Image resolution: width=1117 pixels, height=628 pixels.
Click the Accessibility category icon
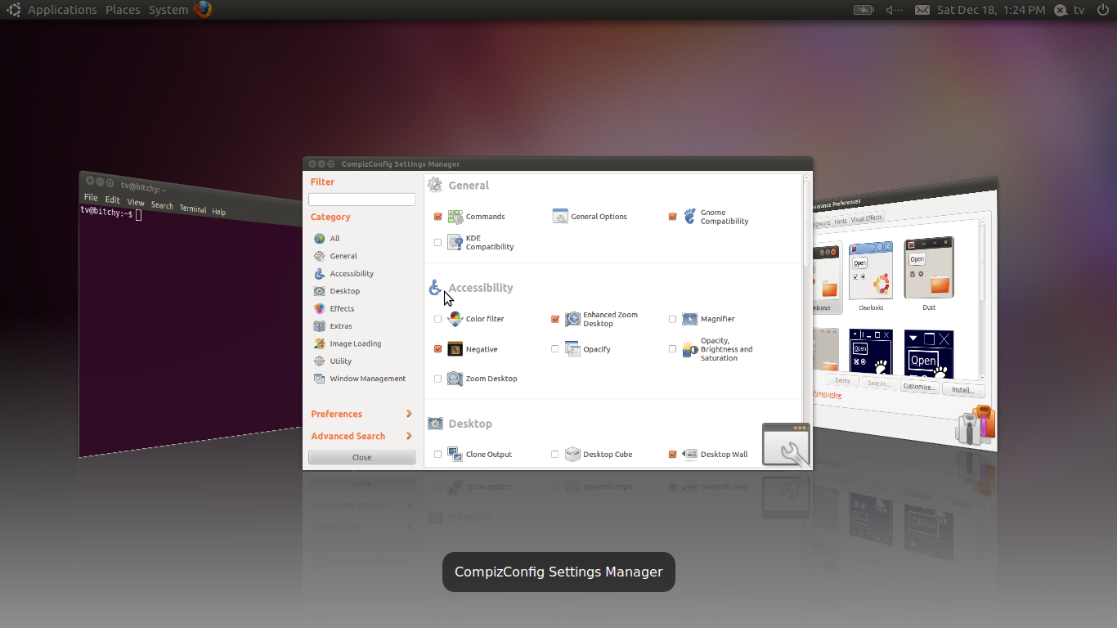coord(319,273)
